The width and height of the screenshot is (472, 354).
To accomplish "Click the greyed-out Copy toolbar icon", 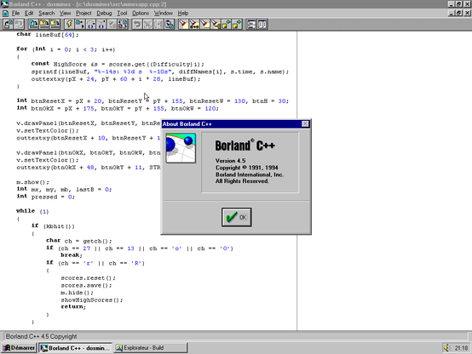I will 158,24.
